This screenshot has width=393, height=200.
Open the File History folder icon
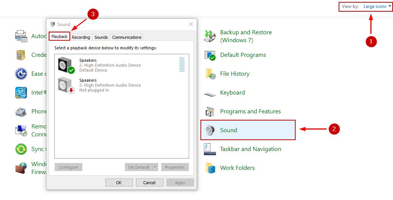point(210,74)
